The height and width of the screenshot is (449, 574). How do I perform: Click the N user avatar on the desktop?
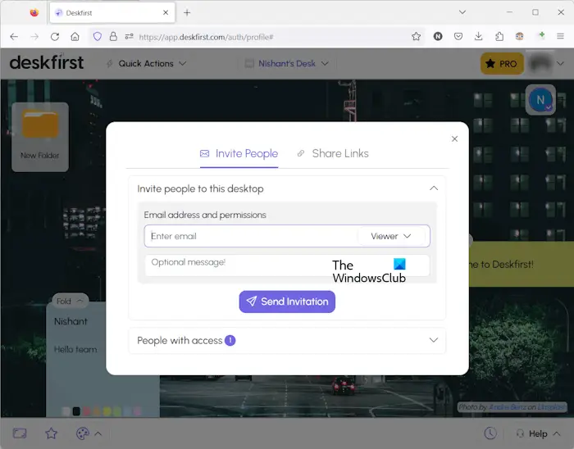tap(540, 99)
